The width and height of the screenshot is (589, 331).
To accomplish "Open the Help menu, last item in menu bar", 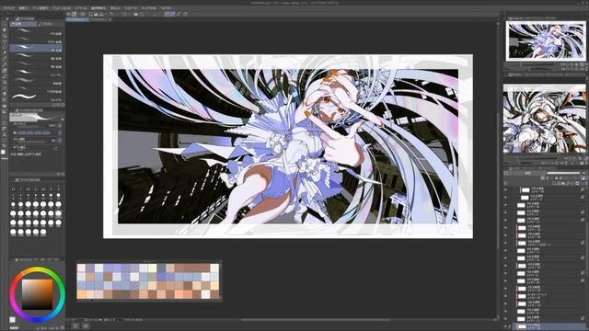I will coord(166,8).
